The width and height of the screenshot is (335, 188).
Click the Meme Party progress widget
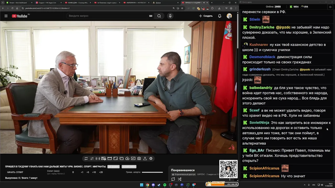coord(222,184)
